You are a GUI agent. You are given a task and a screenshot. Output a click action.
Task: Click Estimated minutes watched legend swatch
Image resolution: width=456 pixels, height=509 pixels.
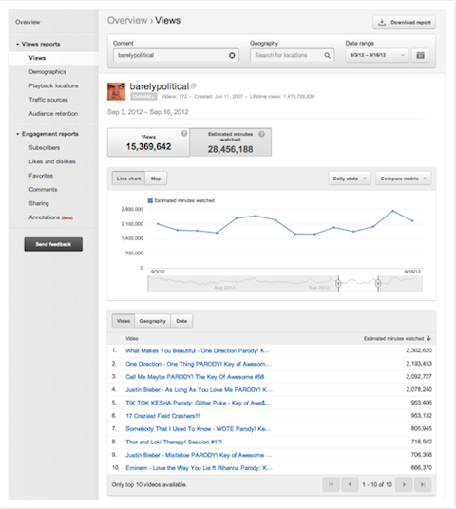coord(150,200)
